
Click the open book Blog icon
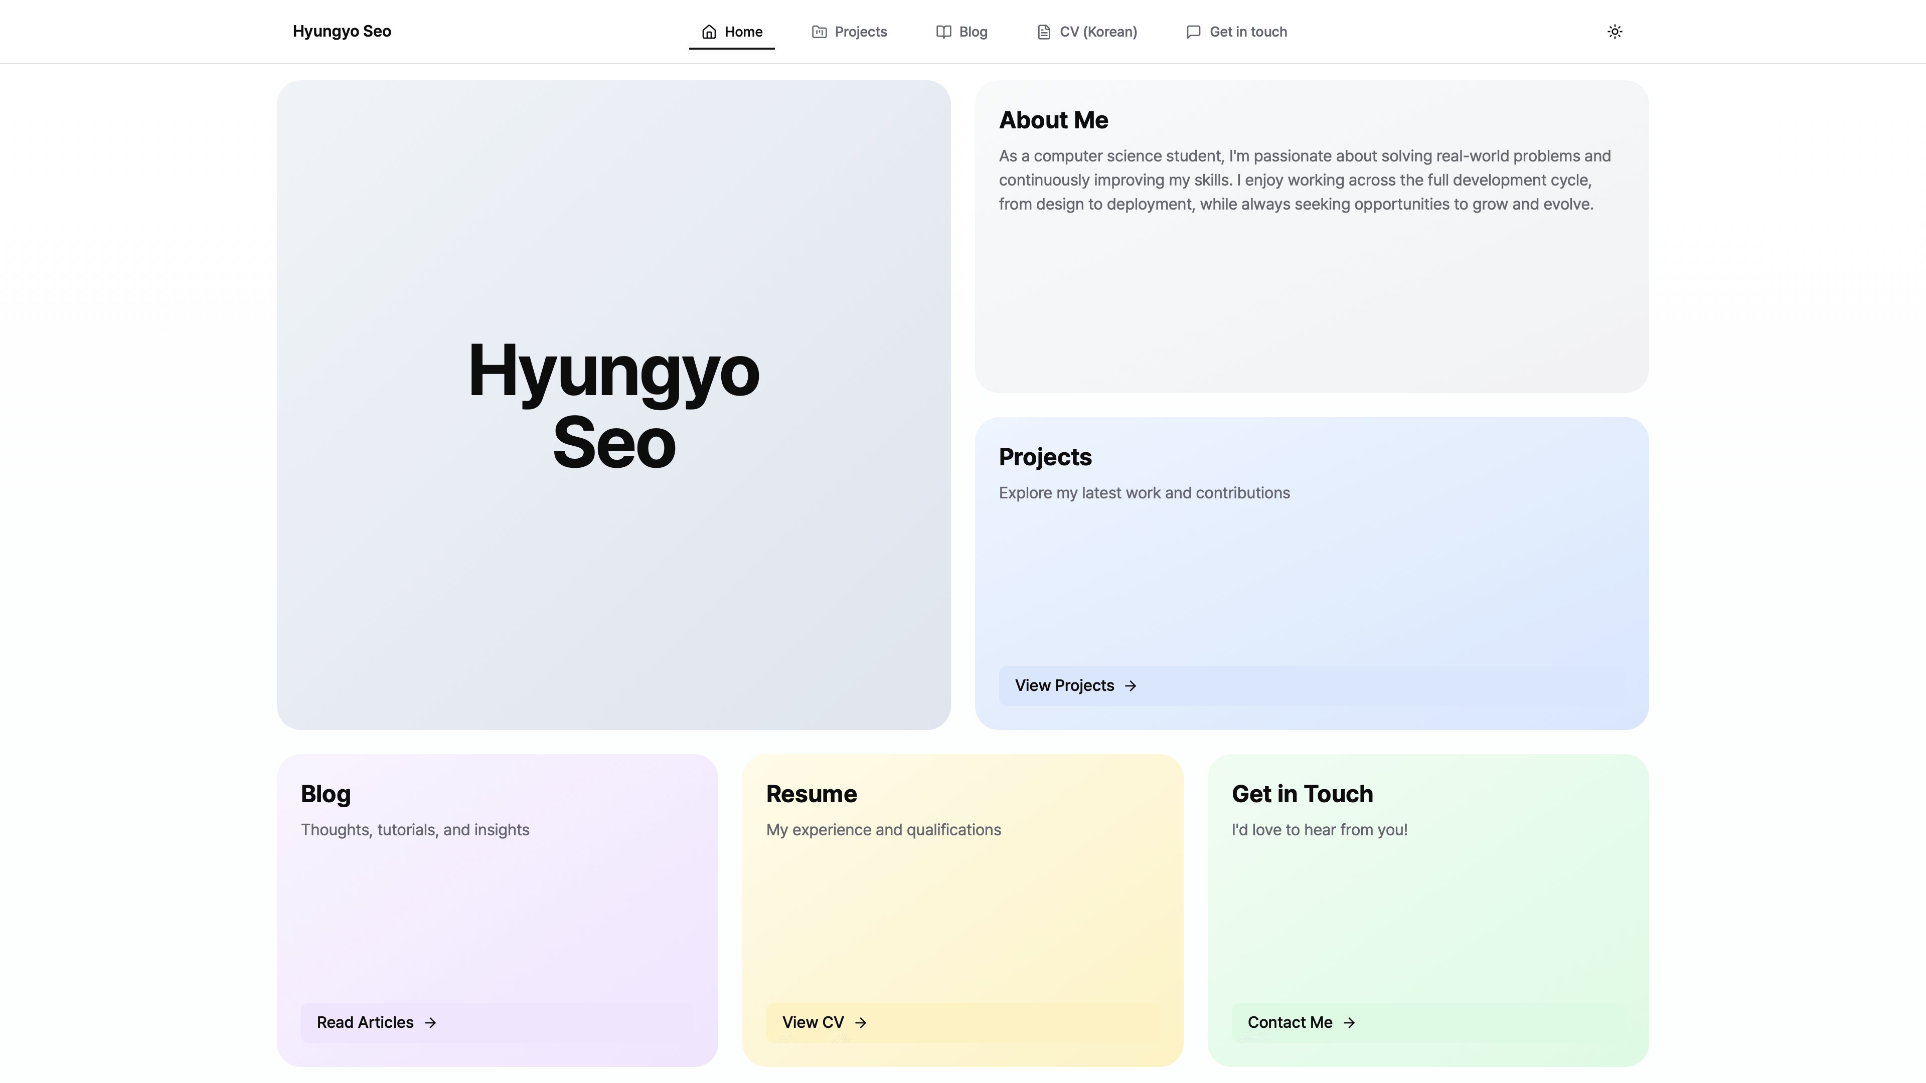(943, 32)
